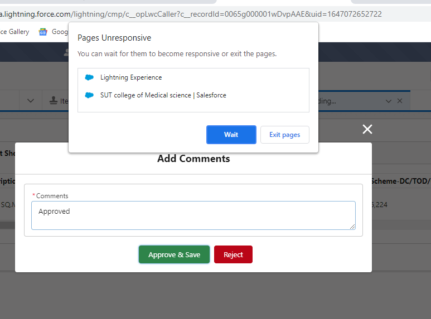Click the Pages Unresponsive heading

coord(114,38)
